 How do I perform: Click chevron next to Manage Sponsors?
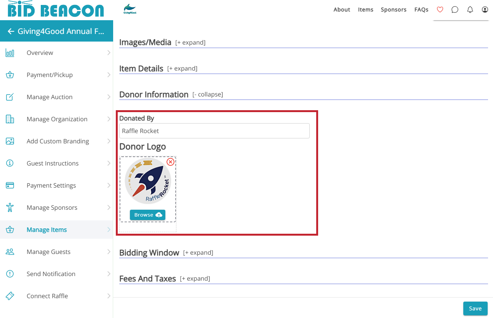click(x=109, y=208)
